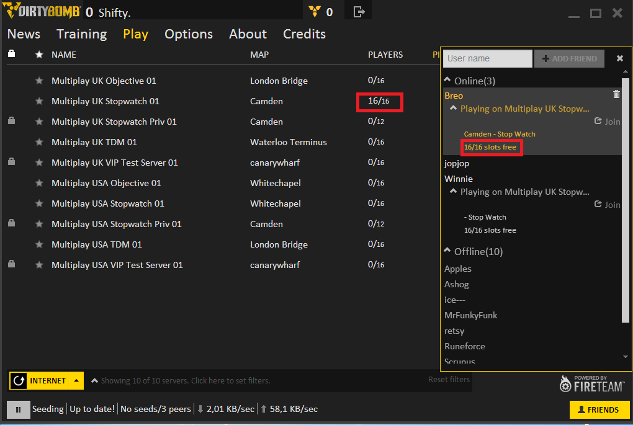633x425 pixels.
Task: Collapse Breo's playing status details
Action: pos(453,109)
